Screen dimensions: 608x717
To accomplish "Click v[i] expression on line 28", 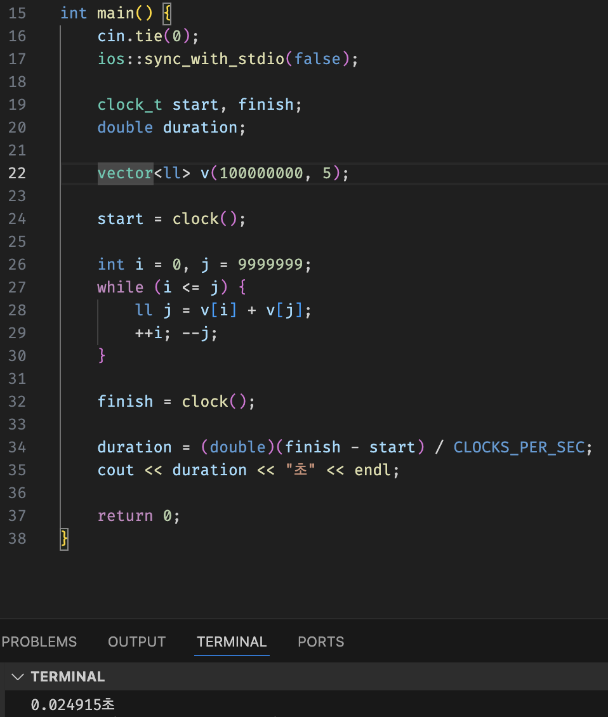I will [x=219, y=310].
